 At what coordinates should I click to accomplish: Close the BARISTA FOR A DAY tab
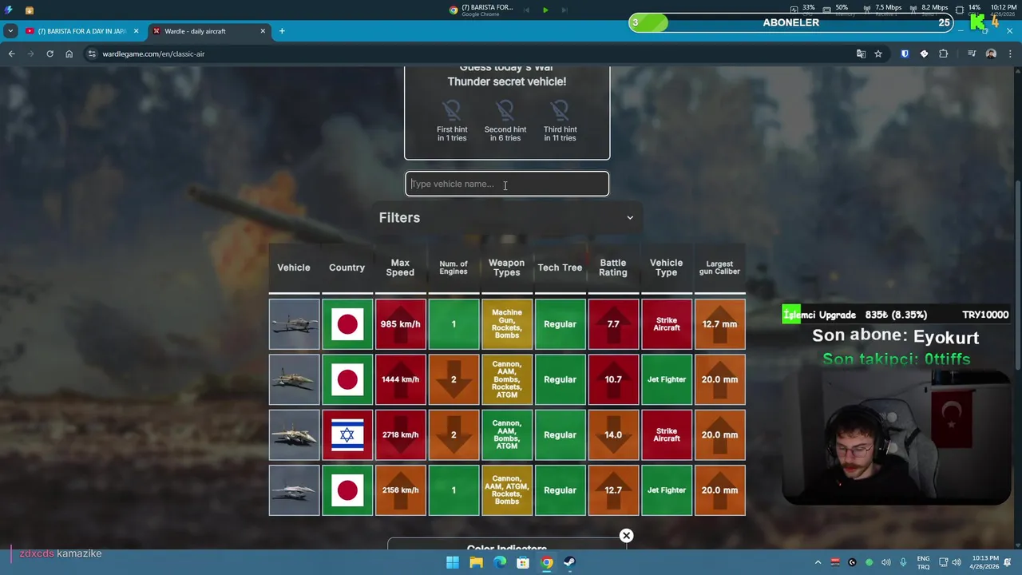[x=136, y=31]
